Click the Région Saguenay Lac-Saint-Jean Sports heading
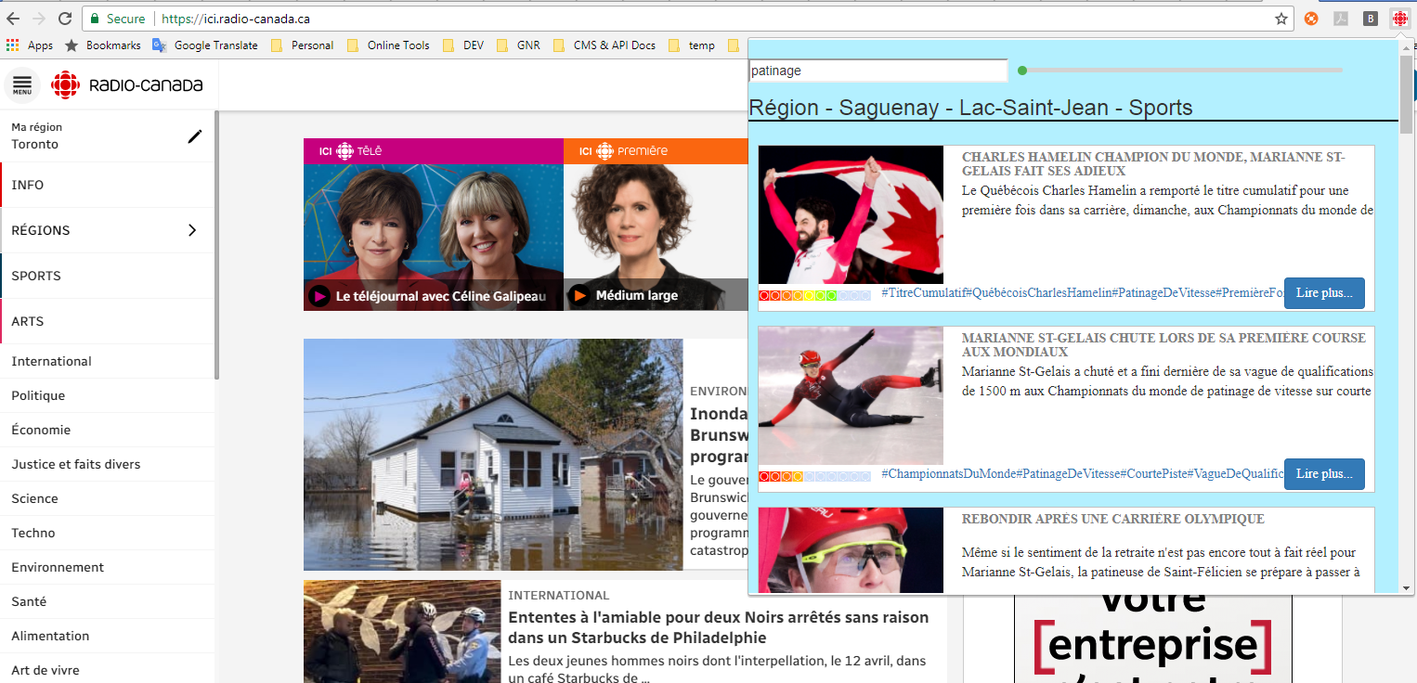The image size is (1417, 683). point(970,108)
